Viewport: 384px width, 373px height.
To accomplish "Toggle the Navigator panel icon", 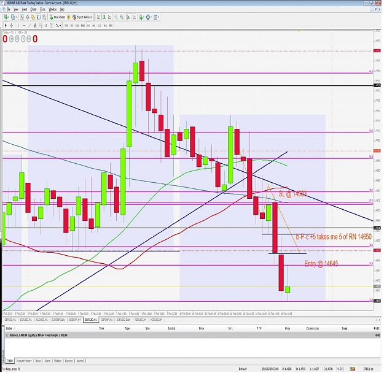I will click(x=33, y=17).
